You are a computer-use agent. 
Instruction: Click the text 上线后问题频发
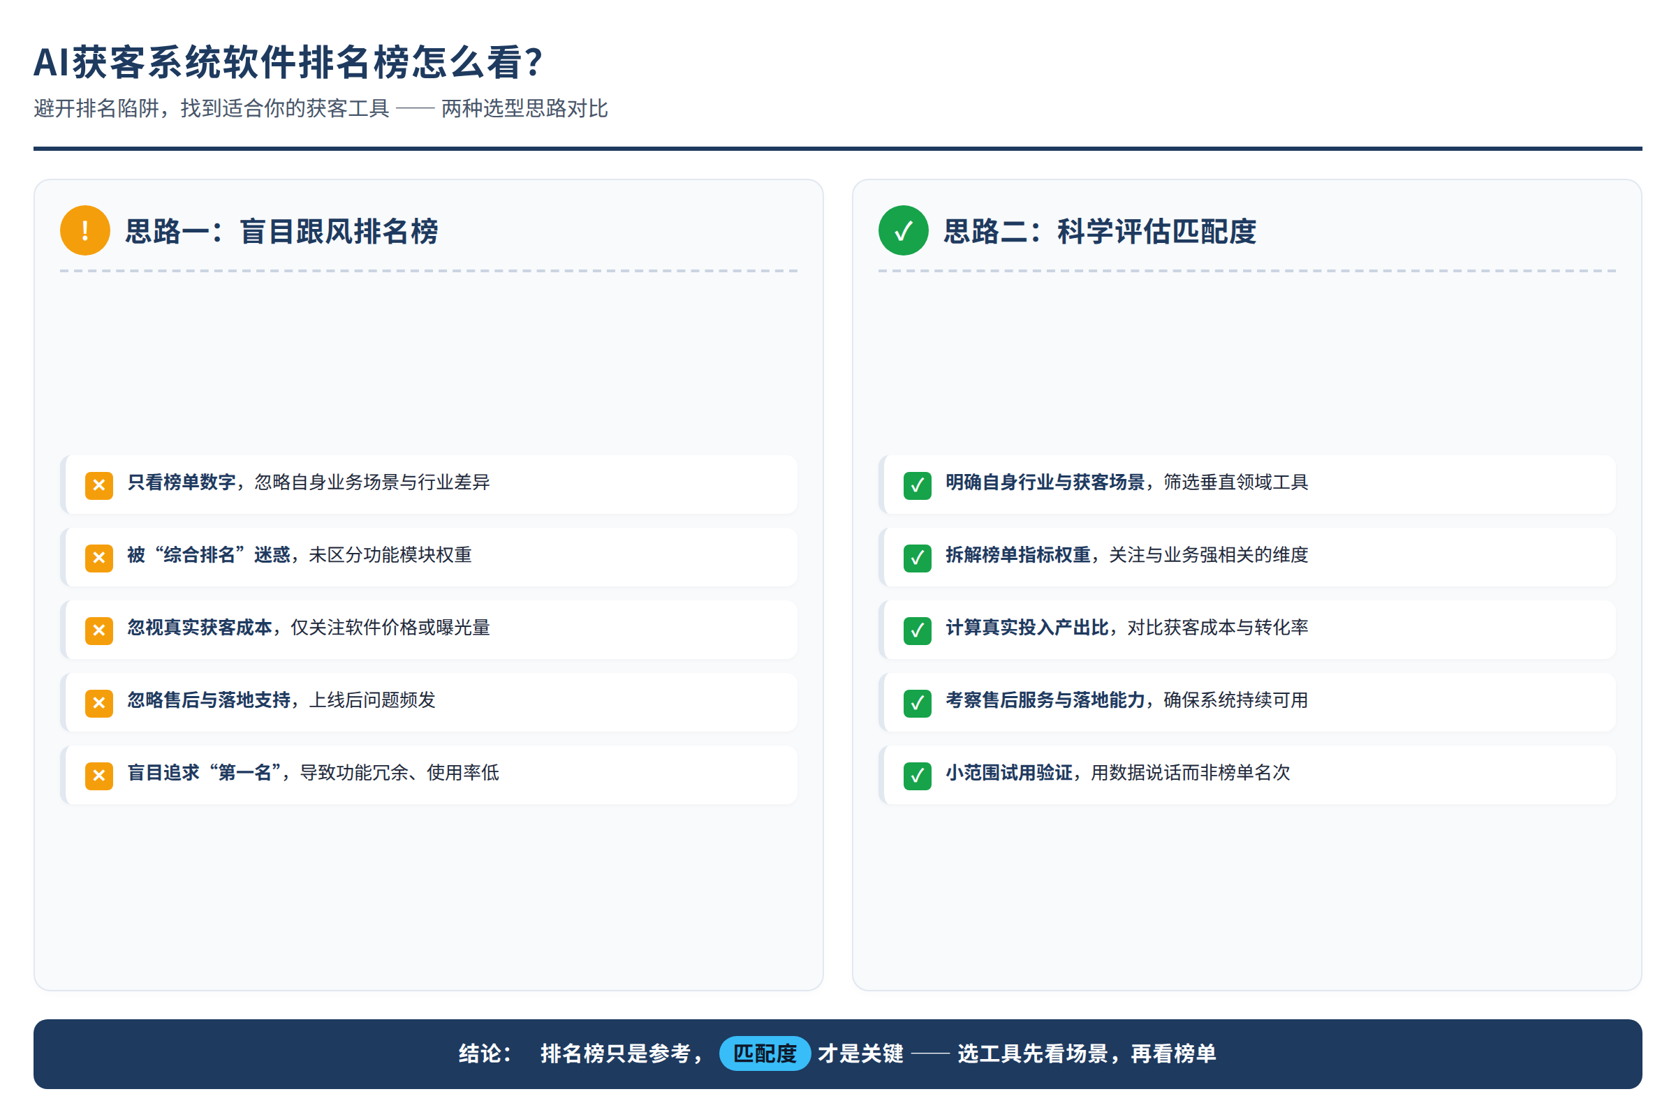(372, 700)
